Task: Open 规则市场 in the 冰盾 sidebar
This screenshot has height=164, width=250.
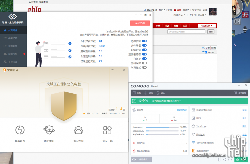Action: [x=13, y=54]
